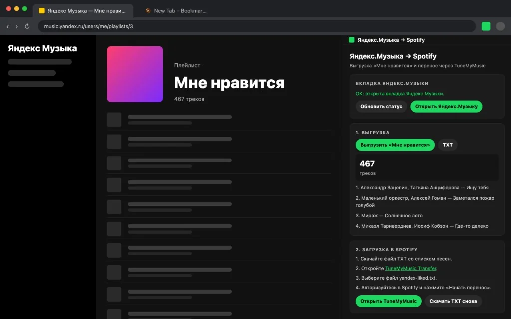Click the Выгрузить «Мне нравится» button
The height and width of the screenshot is (319, 511).
395,145
